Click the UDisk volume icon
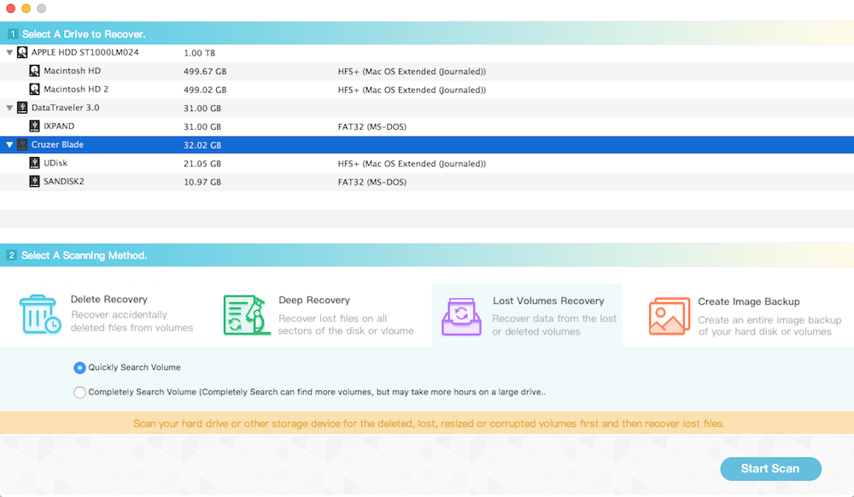Image resolution: width=854 pixels, height=497 pixels. click(34, 163)
